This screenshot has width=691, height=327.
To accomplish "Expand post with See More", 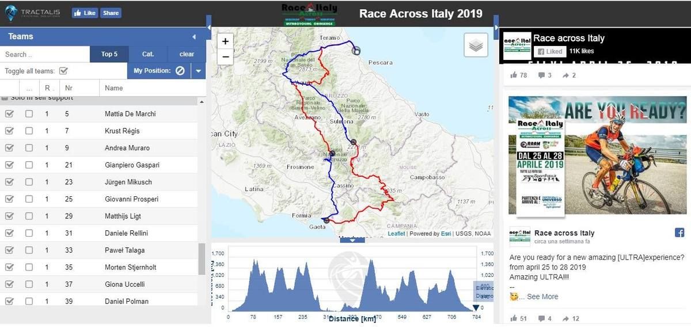I will coord(542,296).
